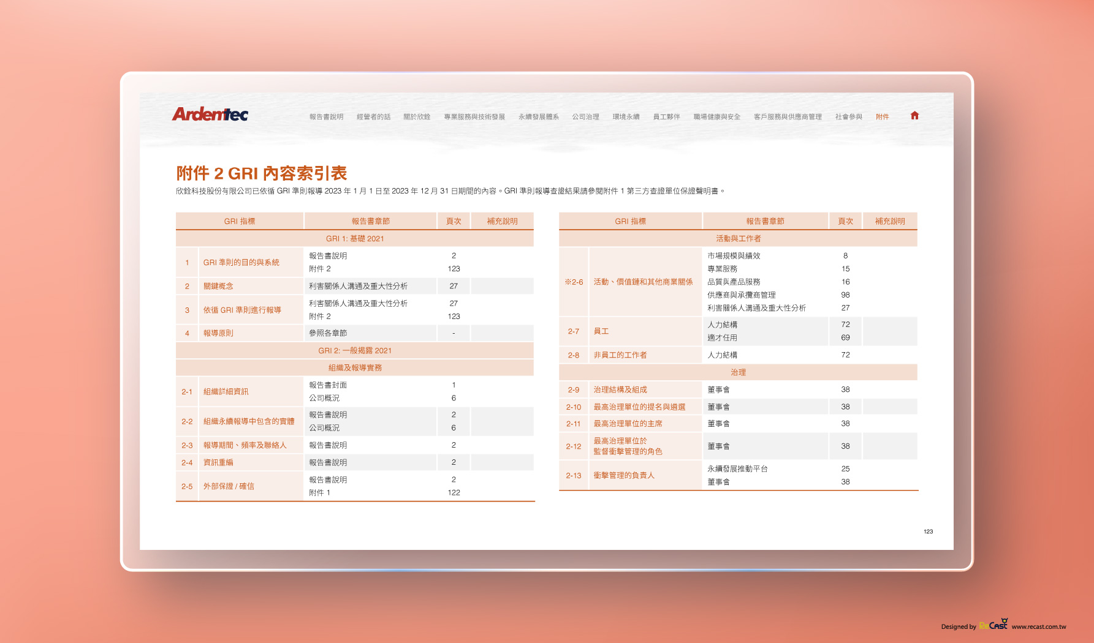Open 專業服務與技術發展 nav item
This screenshot has width=1094, height=643.
coord(474,117)
